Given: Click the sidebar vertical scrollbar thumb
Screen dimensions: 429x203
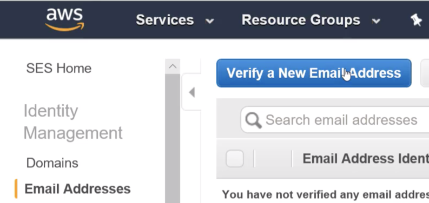Looking at the screenshot, I should (173, 138).
